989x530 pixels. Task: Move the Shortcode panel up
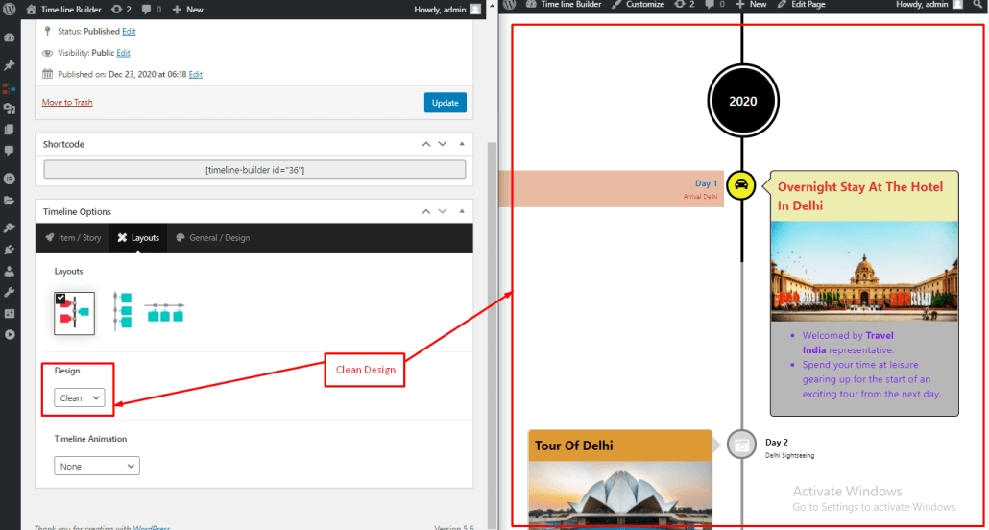426,144
